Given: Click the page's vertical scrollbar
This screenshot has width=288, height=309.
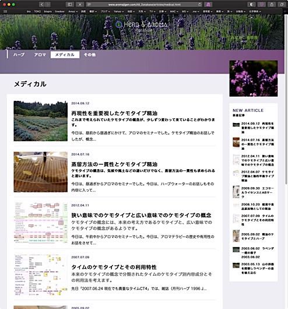Looking at the screenshot, I should pyautogui.click(x=286, y=100).
